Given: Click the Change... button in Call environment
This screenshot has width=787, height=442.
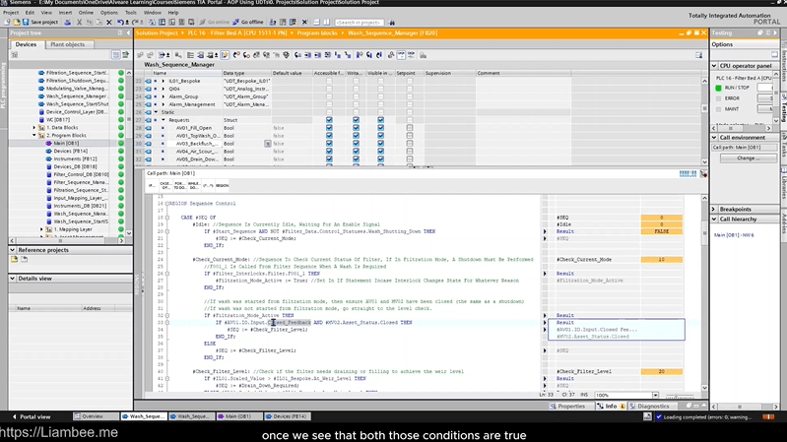Looking at the screenshot, I should click(x=748, y=158).
